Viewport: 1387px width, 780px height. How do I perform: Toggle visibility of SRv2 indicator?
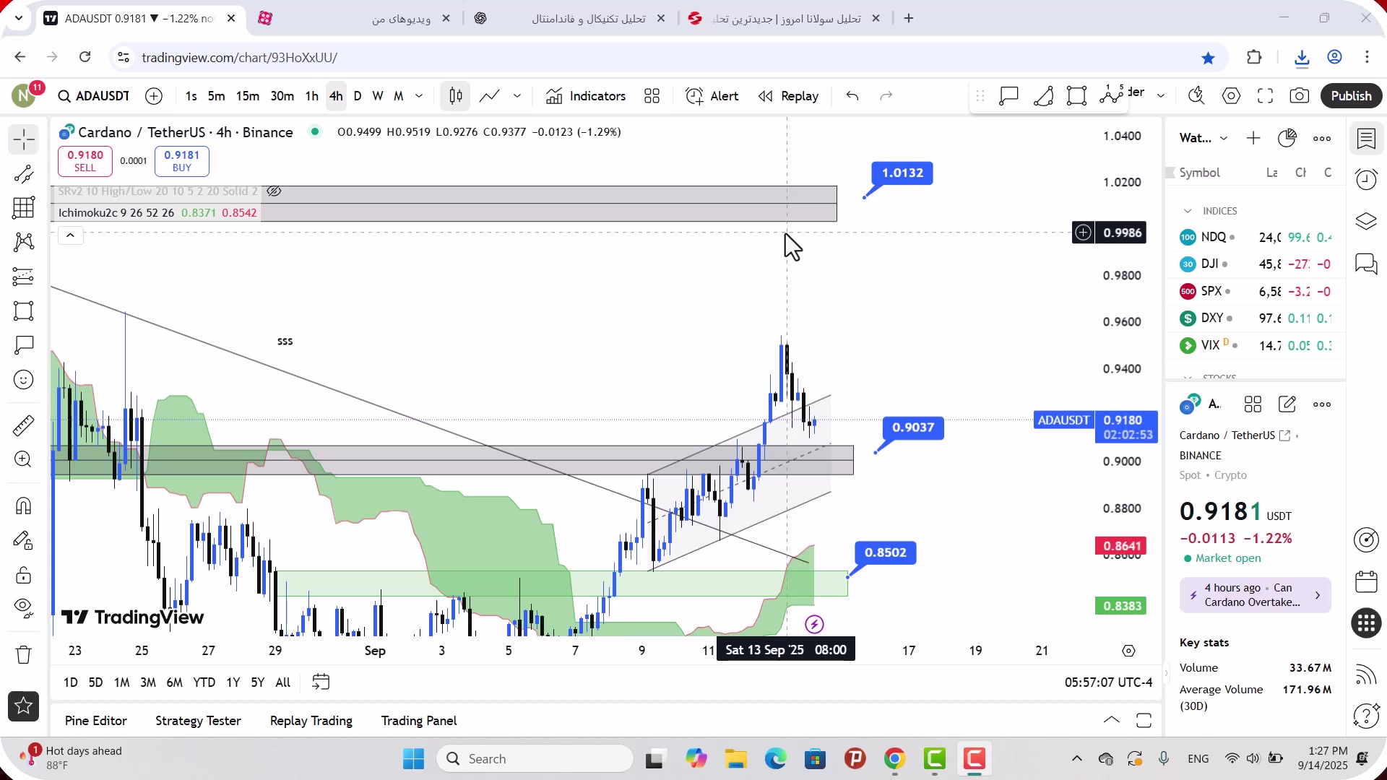(x=274, y=191)
